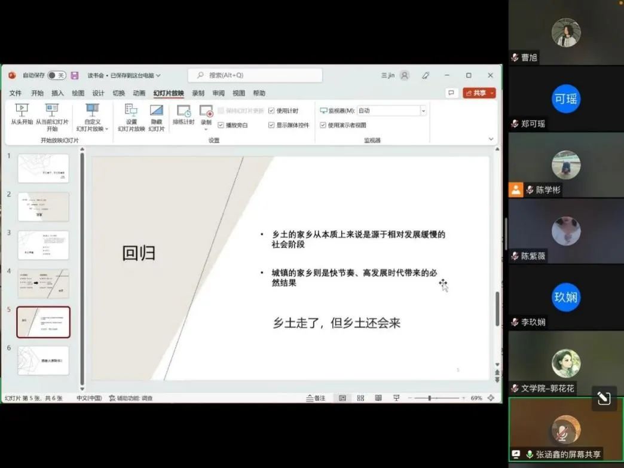Toggle Play Narrations (播放旁白) checkbox

click(x=221, y=125)
